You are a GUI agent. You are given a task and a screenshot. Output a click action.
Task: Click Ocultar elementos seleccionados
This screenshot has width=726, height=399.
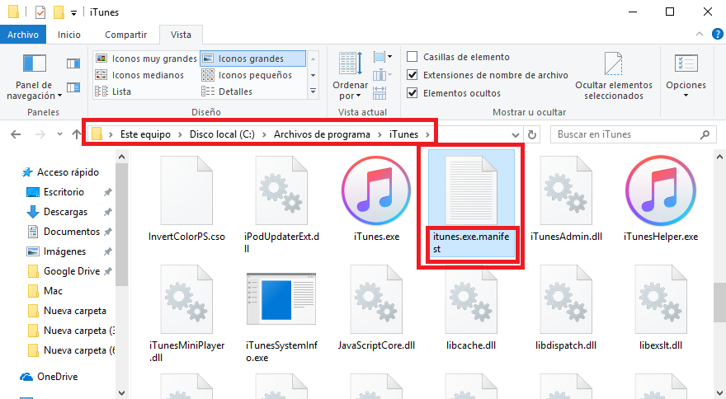click(x=614, y=77)
